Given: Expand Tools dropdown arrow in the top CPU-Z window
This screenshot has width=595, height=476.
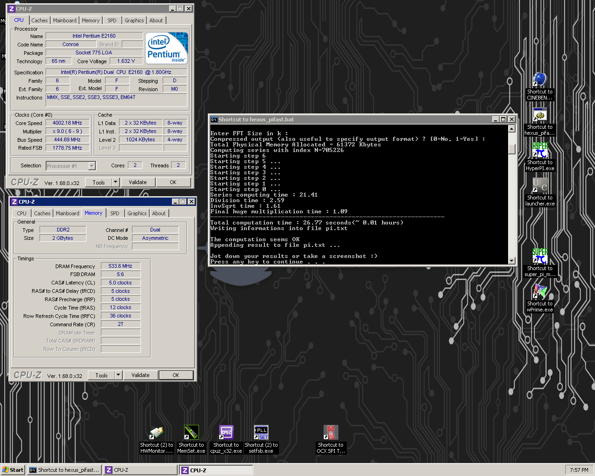Looking at the screenshot, I should (116, 182).
